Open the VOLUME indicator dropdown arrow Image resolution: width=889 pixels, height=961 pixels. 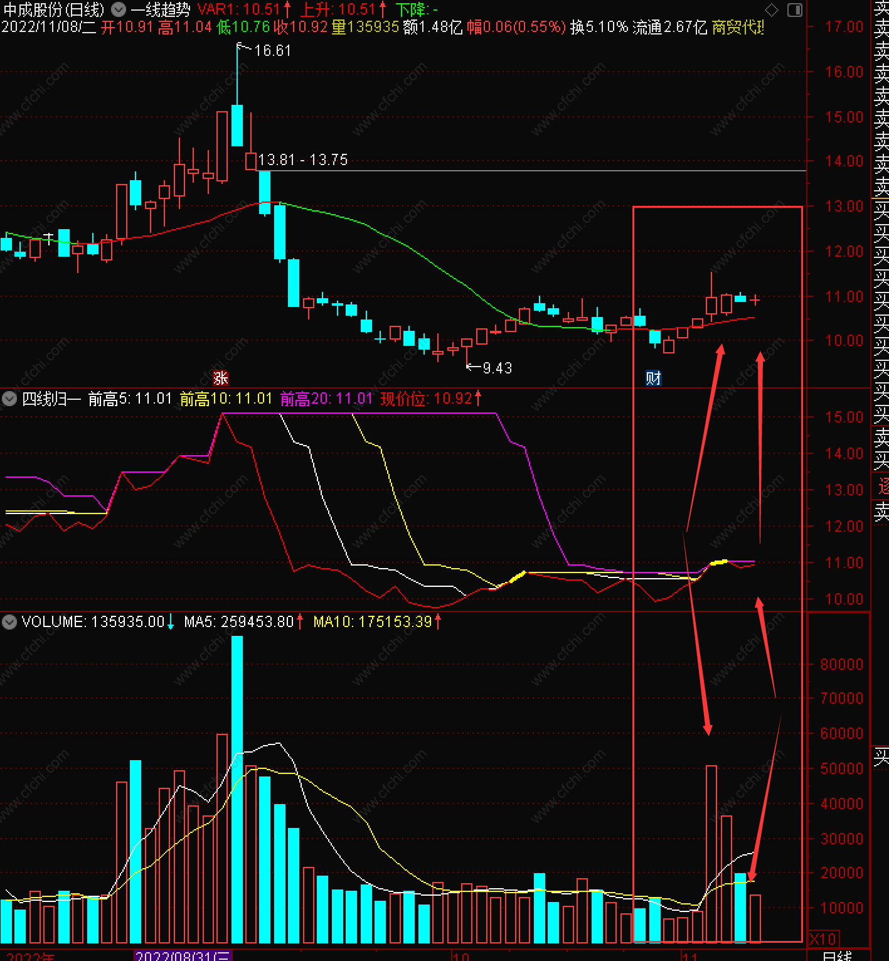pyautogui.click(x=9, y=621)
